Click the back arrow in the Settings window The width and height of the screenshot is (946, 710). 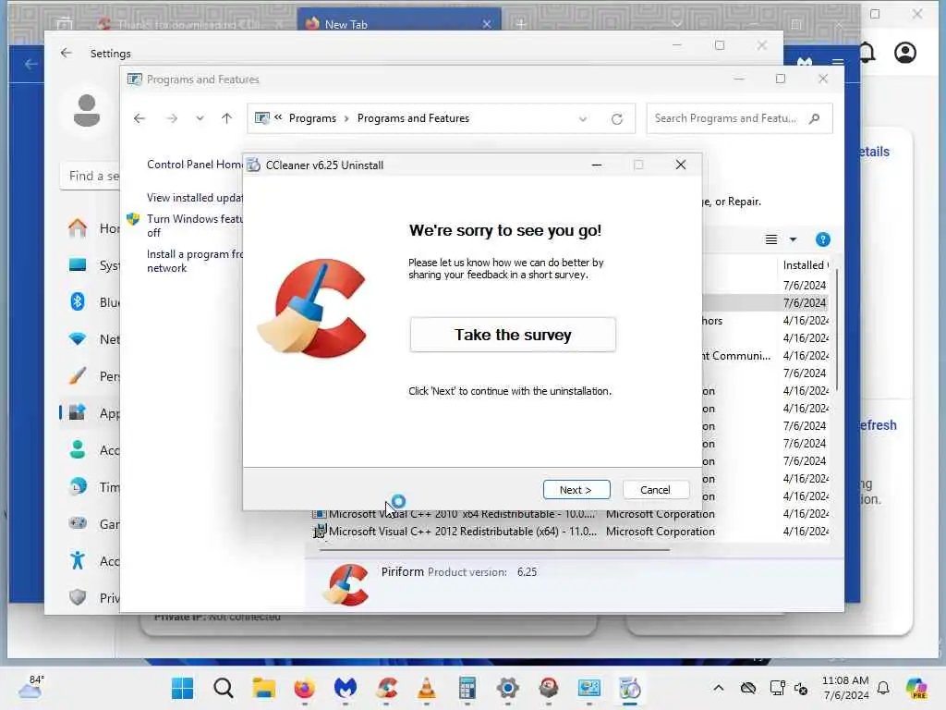tap(67, 53)
